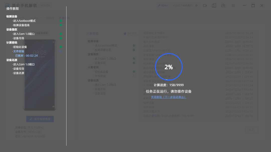Screen dimensions: 271x152
Task: Select 进入Fastboot模式 in white tutorial overlay
Action: click(x=24, y=21)
